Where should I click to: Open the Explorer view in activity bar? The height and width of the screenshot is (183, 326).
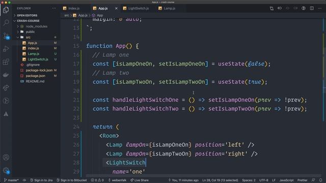tap(6, 10)
